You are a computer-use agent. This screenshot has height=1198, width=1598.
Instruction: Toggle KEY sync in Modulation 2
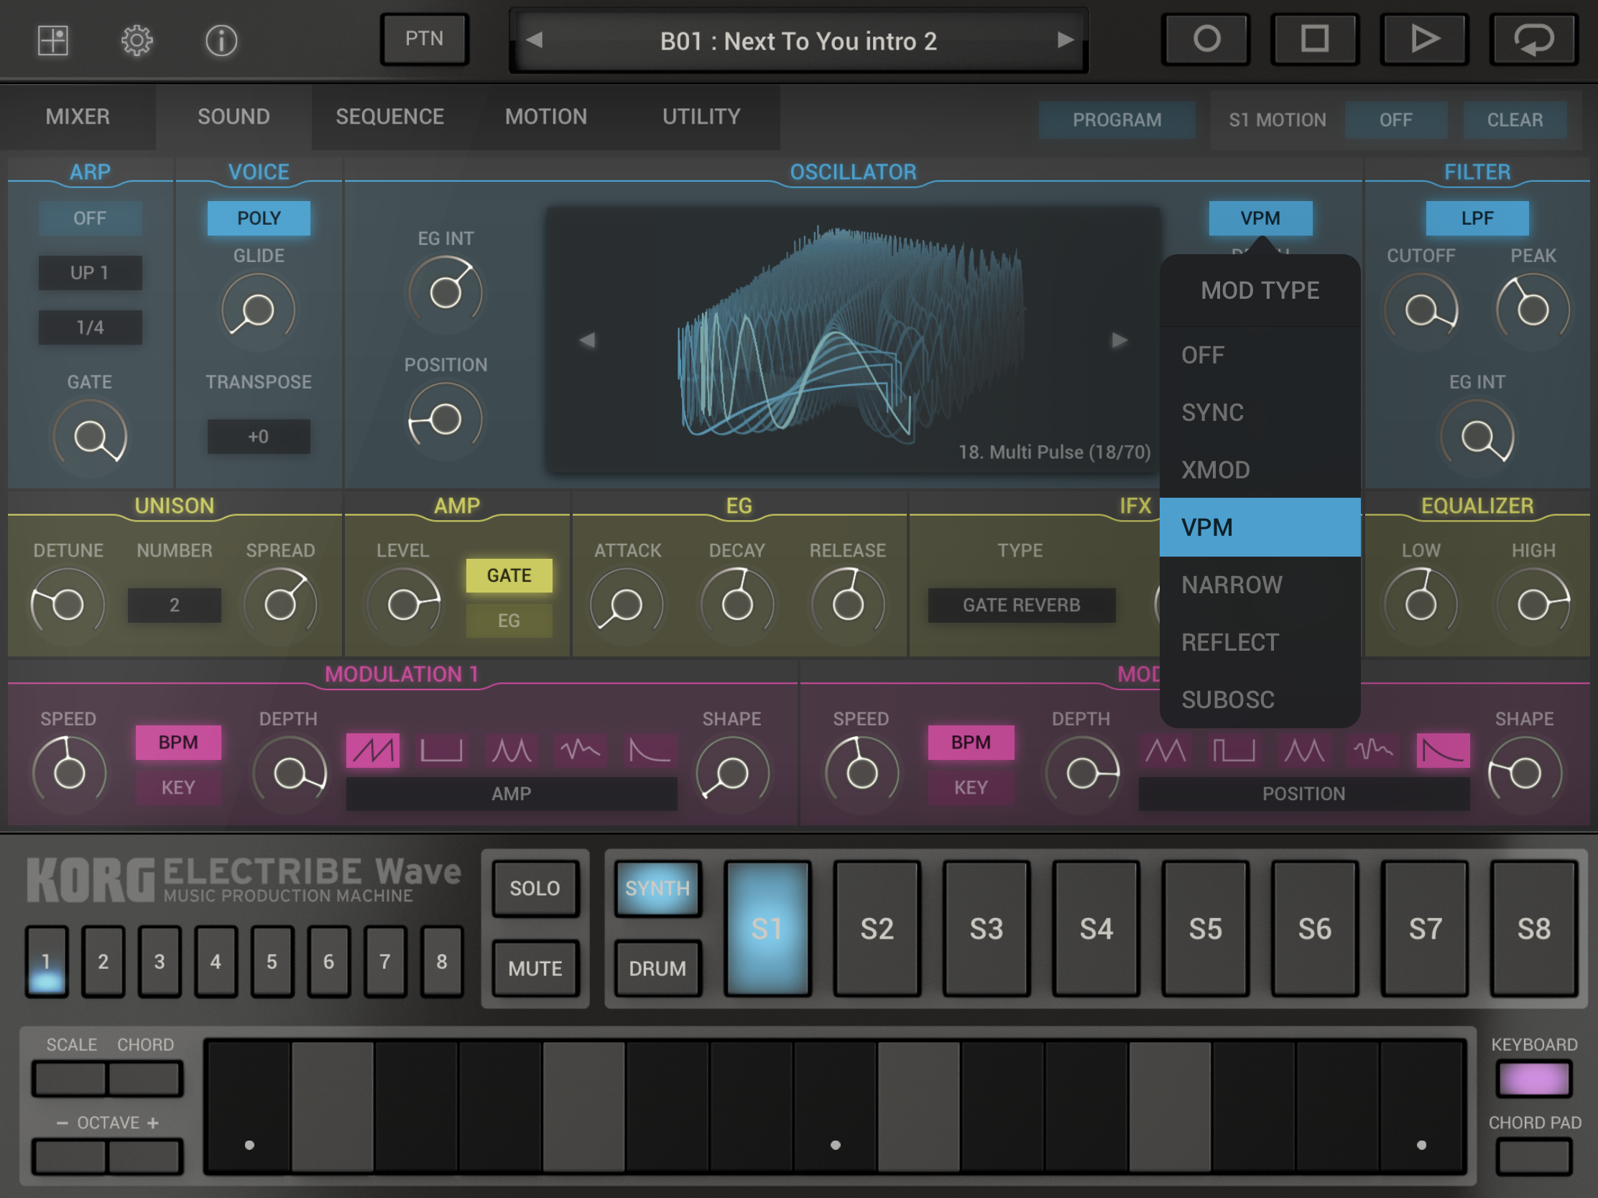coord(970,787)
